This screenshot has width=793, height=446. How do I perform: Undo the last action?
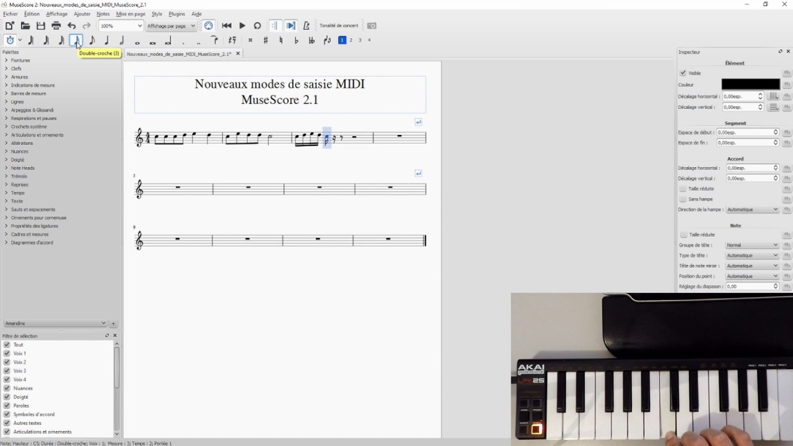tap(72, 25)
